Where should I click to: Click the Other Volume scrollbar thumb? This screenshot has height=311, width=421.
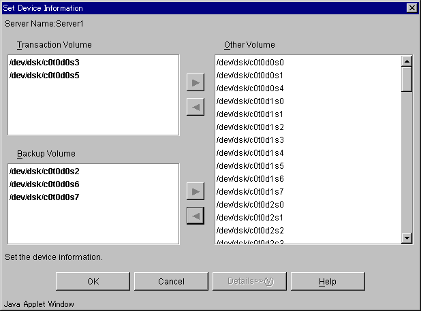coord(407,80)
